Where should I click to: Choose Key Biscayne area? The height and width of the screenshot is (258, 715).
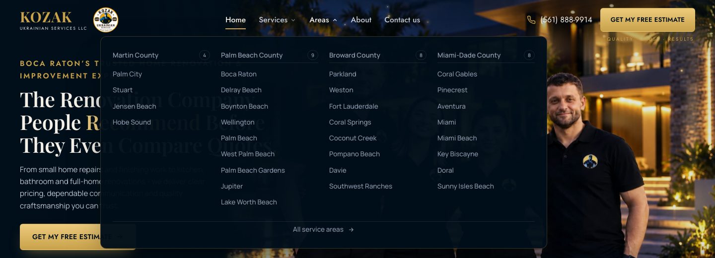pyautogui.click(x=458, y=154)
